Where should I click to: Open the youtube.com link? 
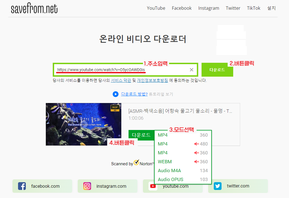pos(175,186)
